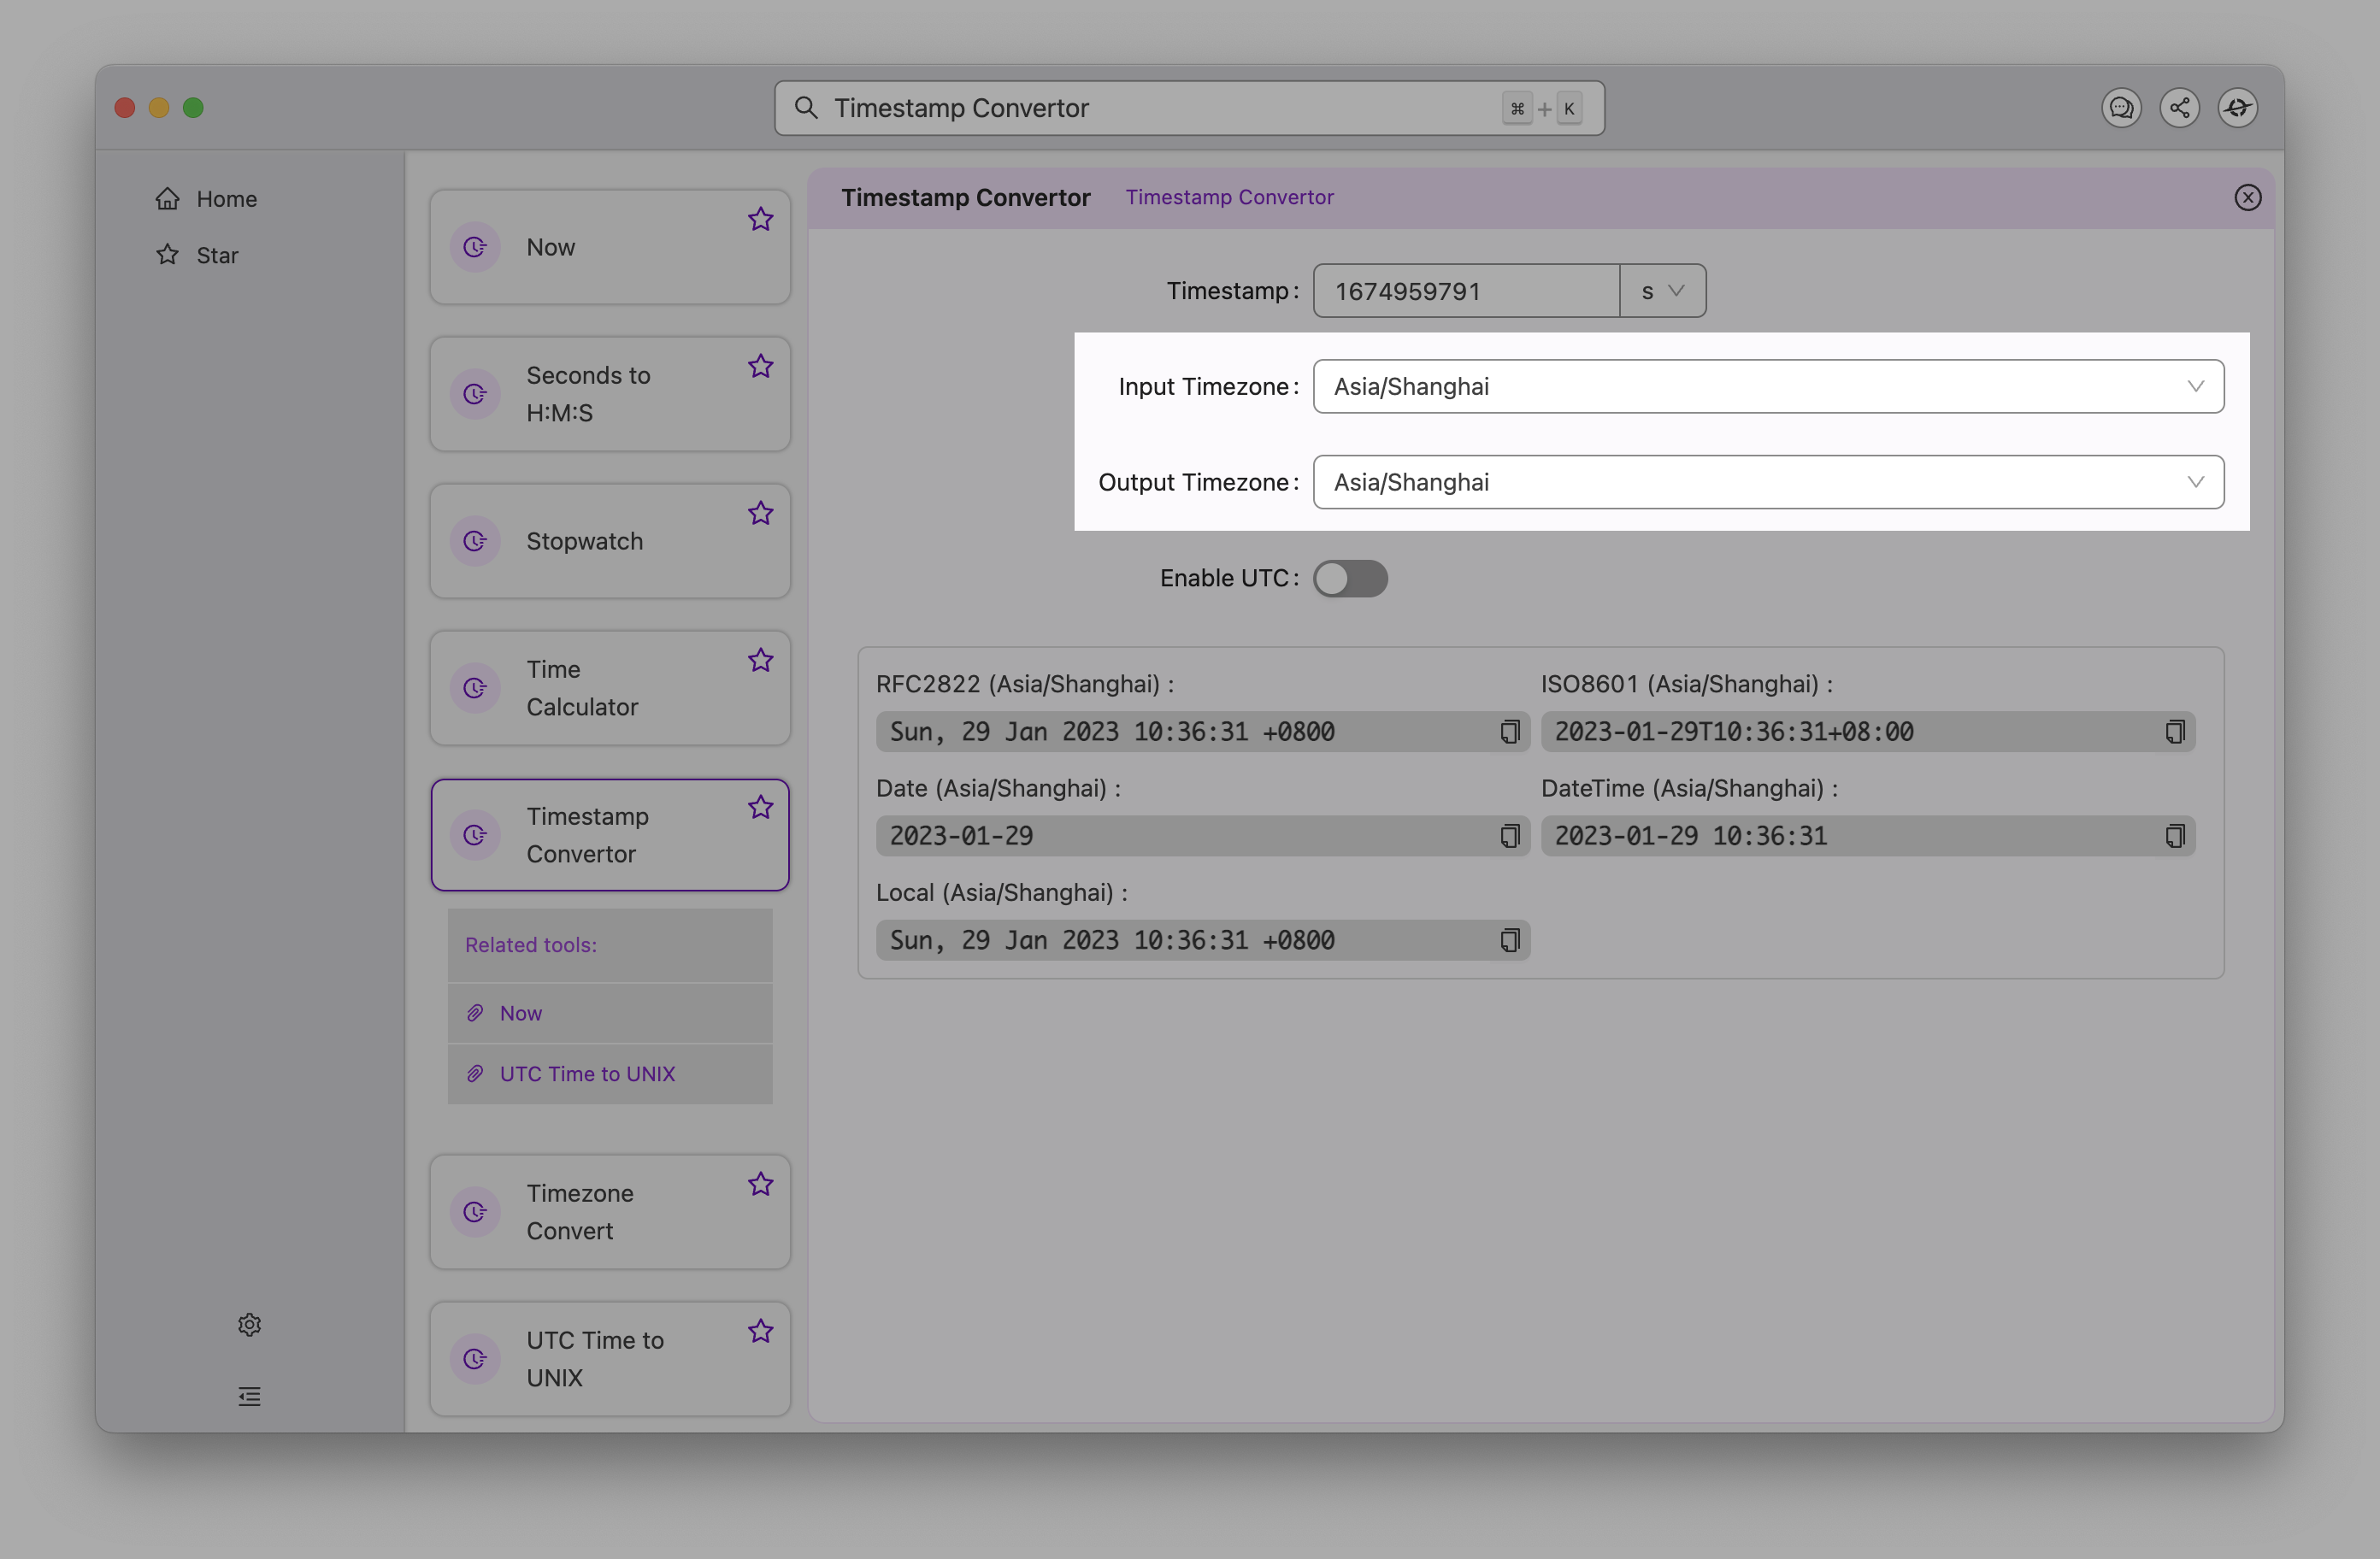Viewport: 2380px width, 1559px height.
Task: Open settings gear in sidebar
Action: pyautogui.click(x=250, y=1325)
